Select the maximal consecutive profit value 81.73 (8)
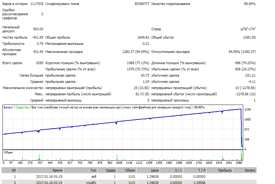The width and height of the screenshot is (275, 184). click(x=142, y=94)
